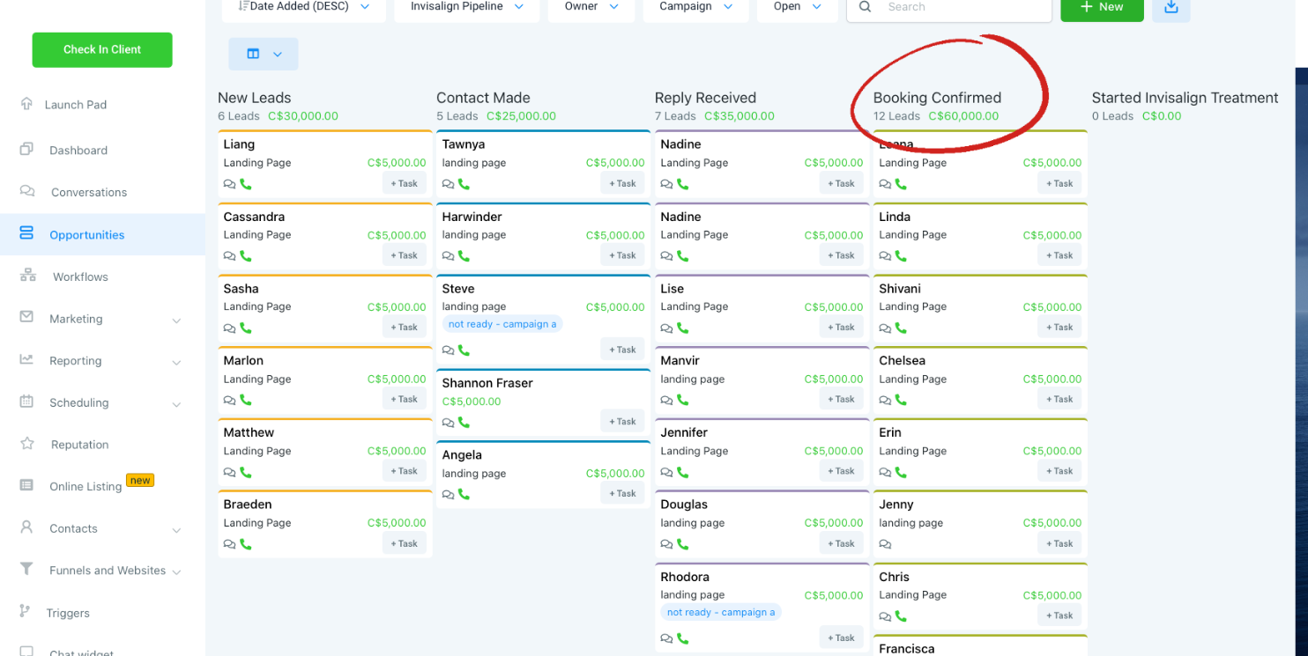The height and width of the screenshot is (656, 1308).
Task: Add task on Erin card
Action: (1060, 471)
